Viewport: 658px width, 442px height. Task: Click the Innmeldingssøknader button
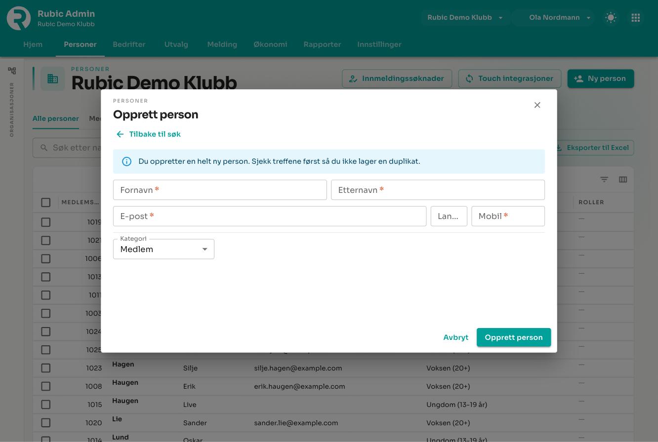pos(397,79)
